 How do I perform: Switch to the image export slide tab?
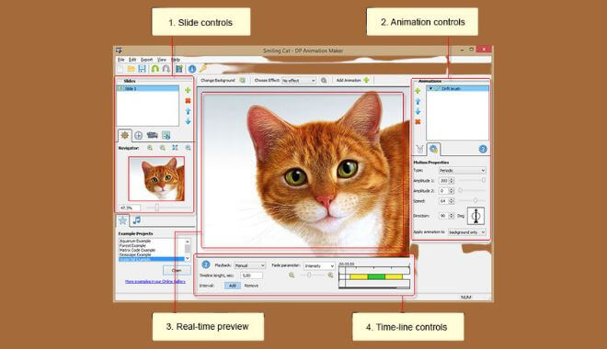click(x=166, y=135)
